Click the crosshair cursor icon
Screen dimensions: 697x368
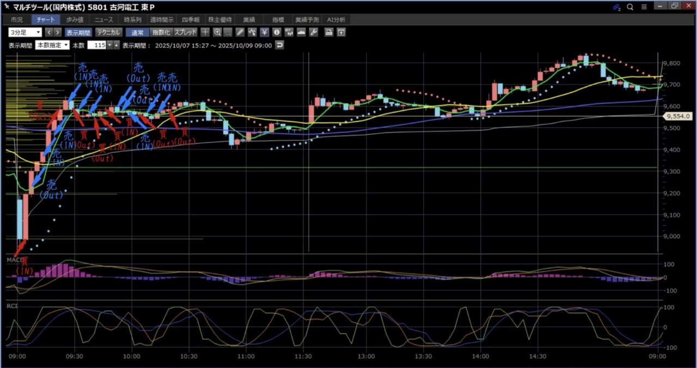(x=205, y=32)
